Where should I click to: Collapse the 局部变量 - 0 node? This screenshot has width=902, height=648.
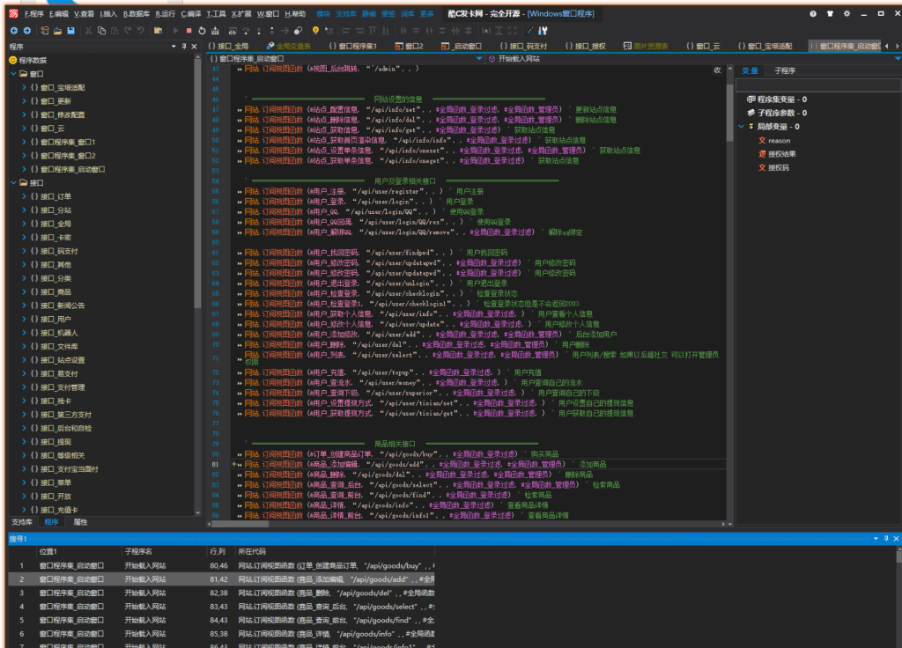pos(741,126)
